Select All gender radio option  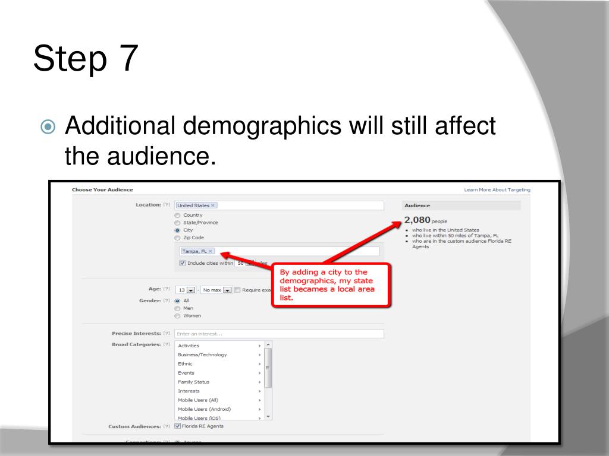[177, 301]
